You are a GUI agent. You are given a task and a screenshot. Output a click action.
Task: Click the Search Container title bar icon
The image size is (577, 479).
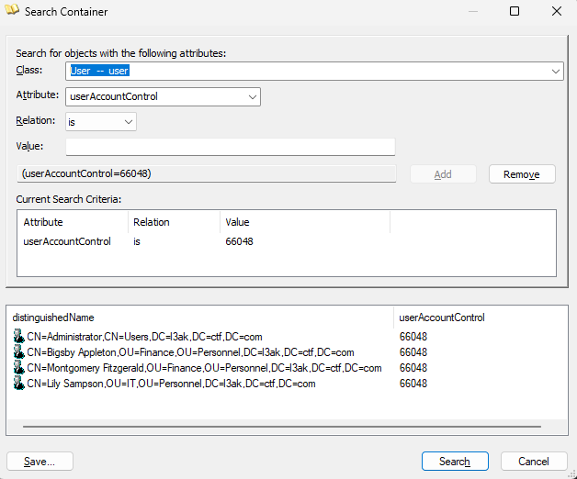(13, 12)
